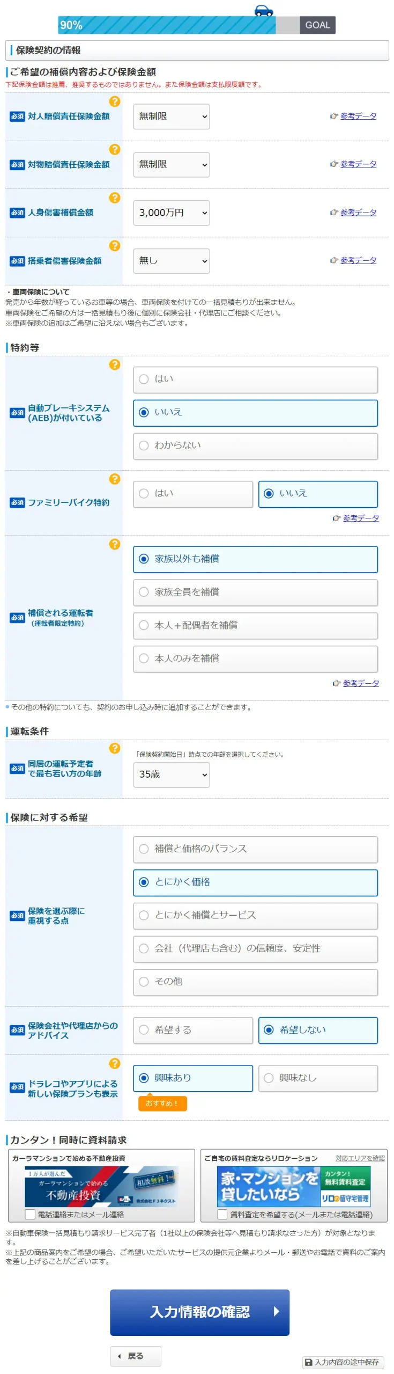394x1374 pixels.
Task: Open help icon for 搭乗者傷害保険金額
Action: click(115, 245)
